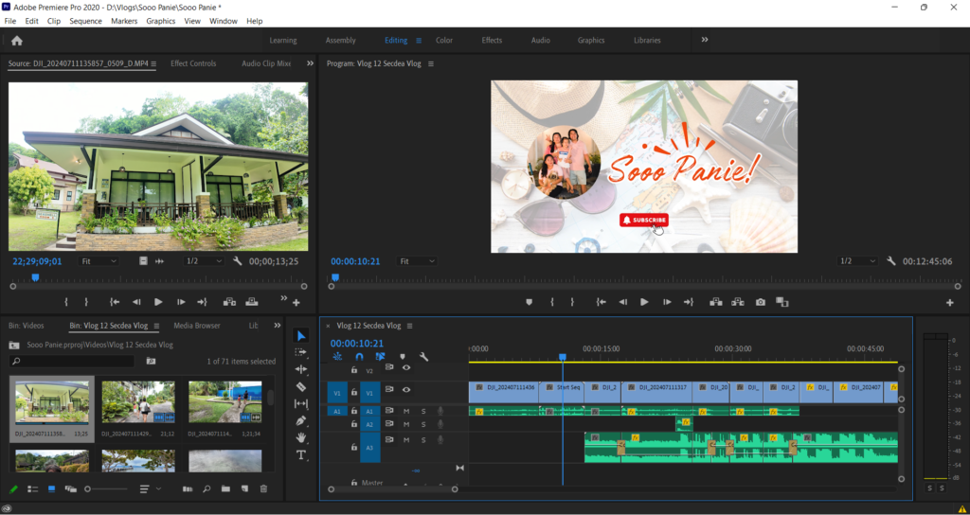
Task: Click Automate to Sequence icon
Action: click(x=188, y=489)
